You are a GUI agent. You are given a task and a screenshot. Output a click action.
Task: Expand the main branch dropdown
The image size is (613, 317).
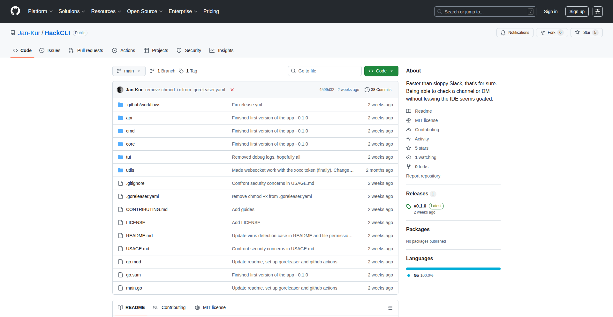pos(129,71)
